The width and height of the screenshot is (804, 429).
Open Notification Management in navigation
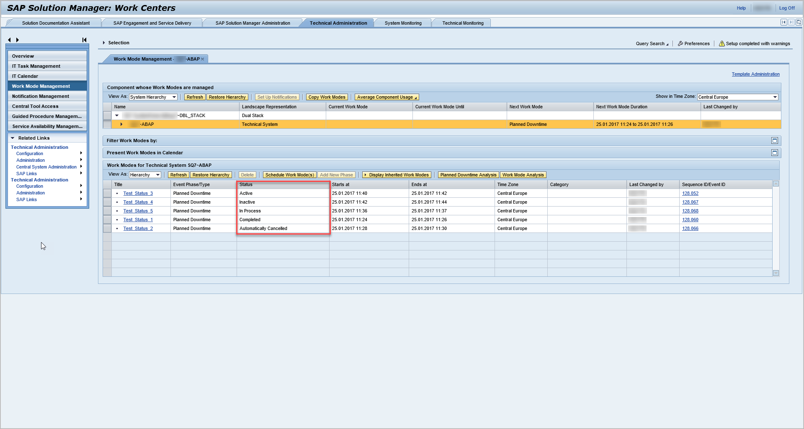[x=47, y=96]
